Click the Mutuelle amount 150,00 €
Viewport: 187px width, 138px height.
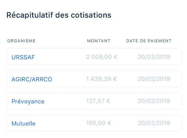coord(99,123)
